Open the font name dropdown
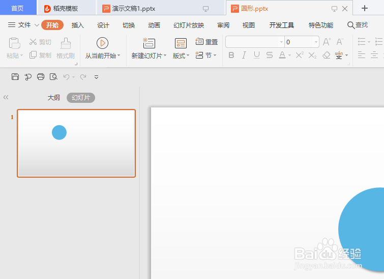Screen dimensions: 384x279 (x=281, y=42)
